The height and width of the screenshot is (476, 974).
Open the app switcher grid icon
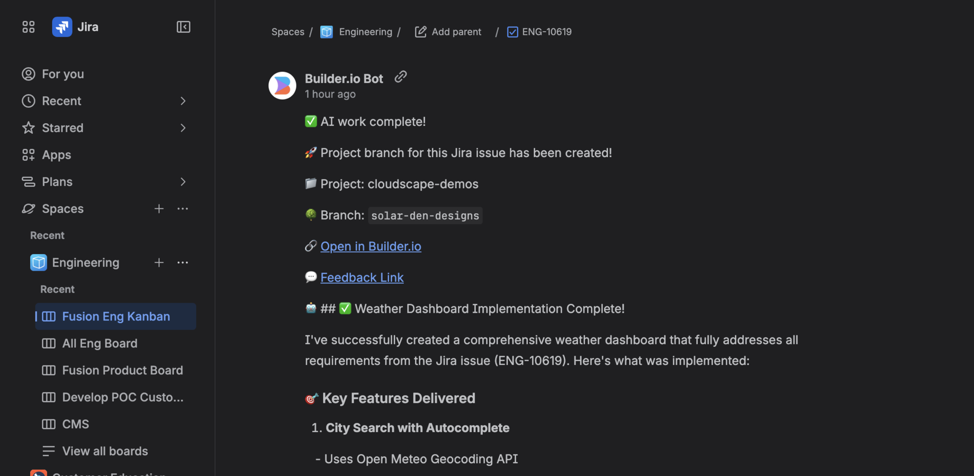pyautogui.click(x=28, y=26)
